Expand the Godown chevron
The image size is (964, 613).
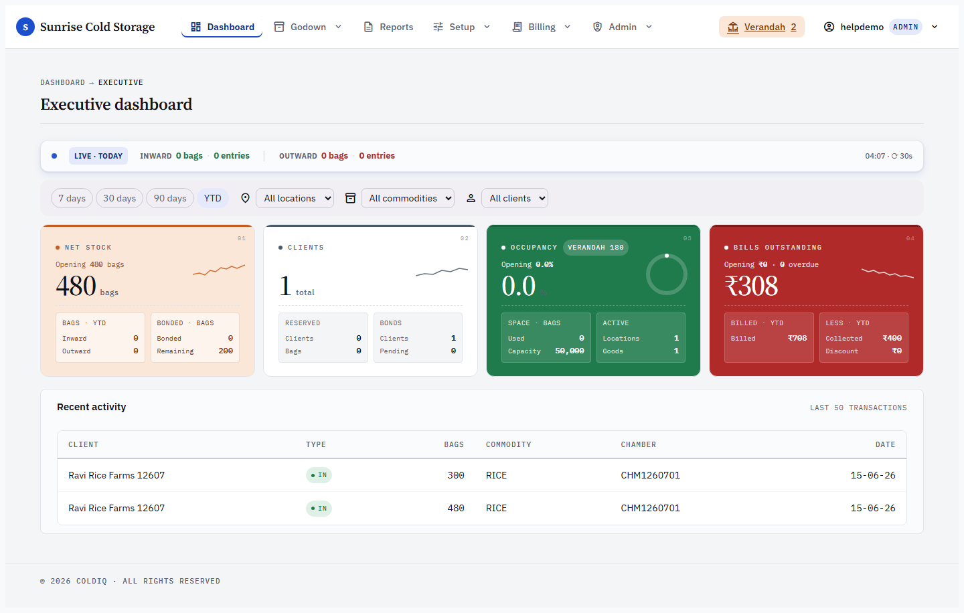click(x=338, y=27)
